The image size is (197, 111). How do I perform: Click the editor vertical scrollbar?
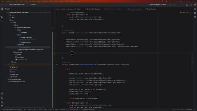[x=192, y=63]
